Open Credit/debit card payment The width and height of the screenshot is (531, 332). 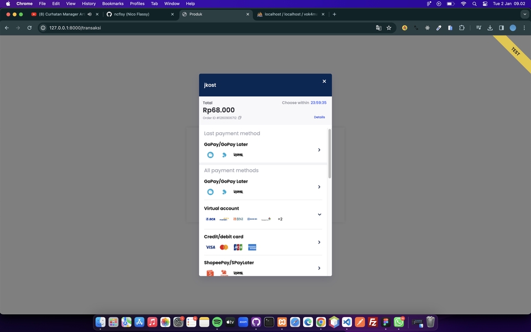[x=263, y=242]
